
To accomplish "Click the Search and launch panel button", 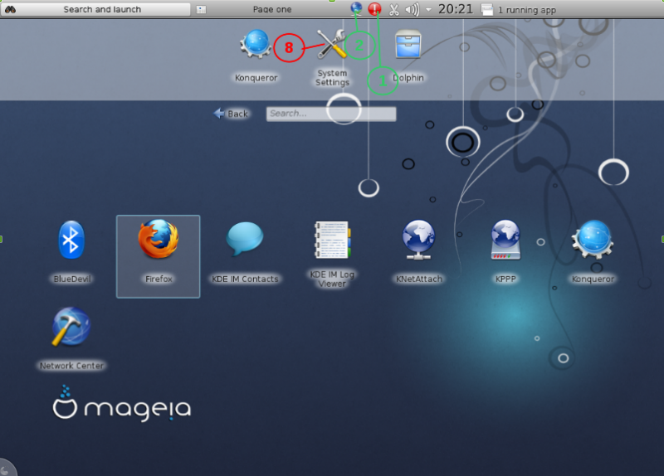I will 95,9.
